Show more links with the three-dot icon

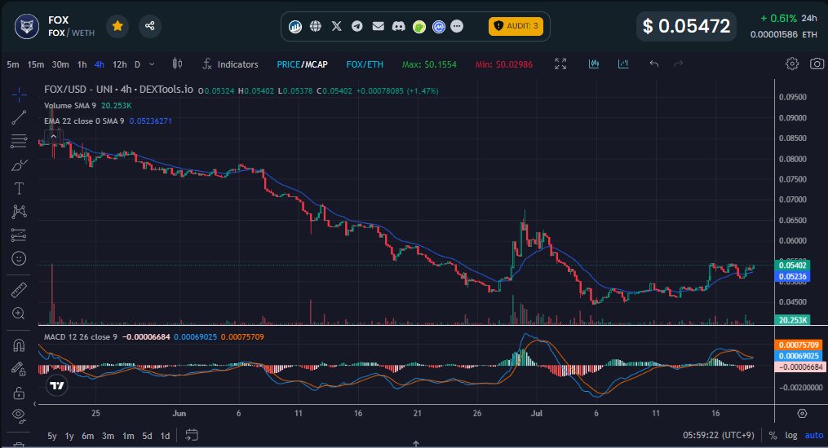click(458, 26)
